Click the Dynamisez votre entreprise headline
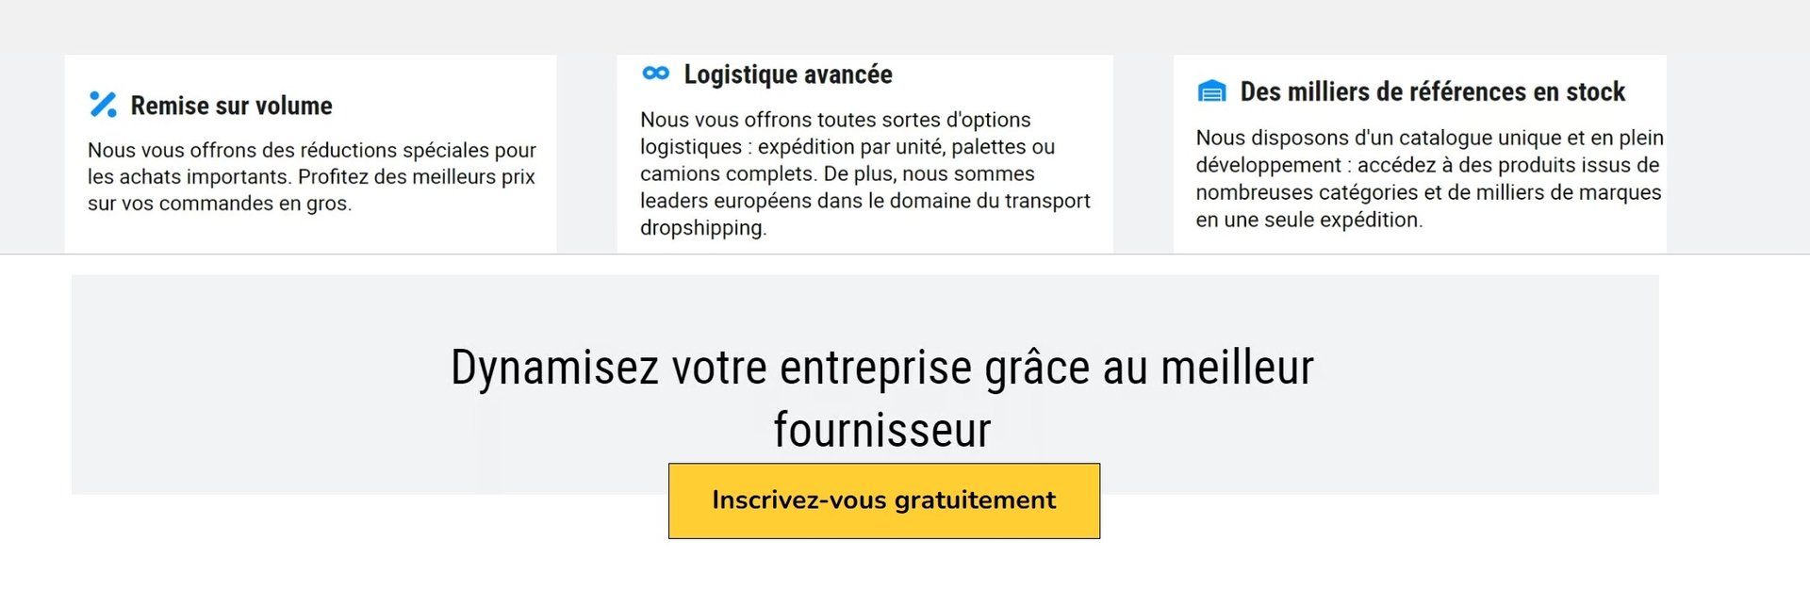 pos(882,398)
